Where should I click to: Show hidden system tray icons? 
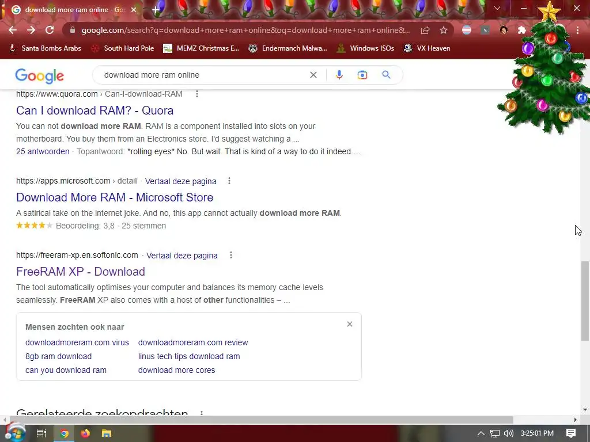pyautogui.click(x=481, y=433)
